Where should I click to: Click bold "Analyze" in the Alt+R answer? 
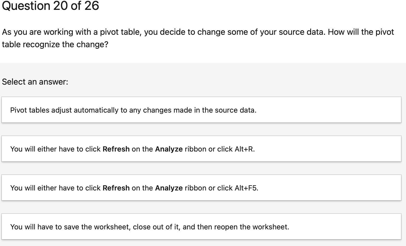click(x=169, y=149)
